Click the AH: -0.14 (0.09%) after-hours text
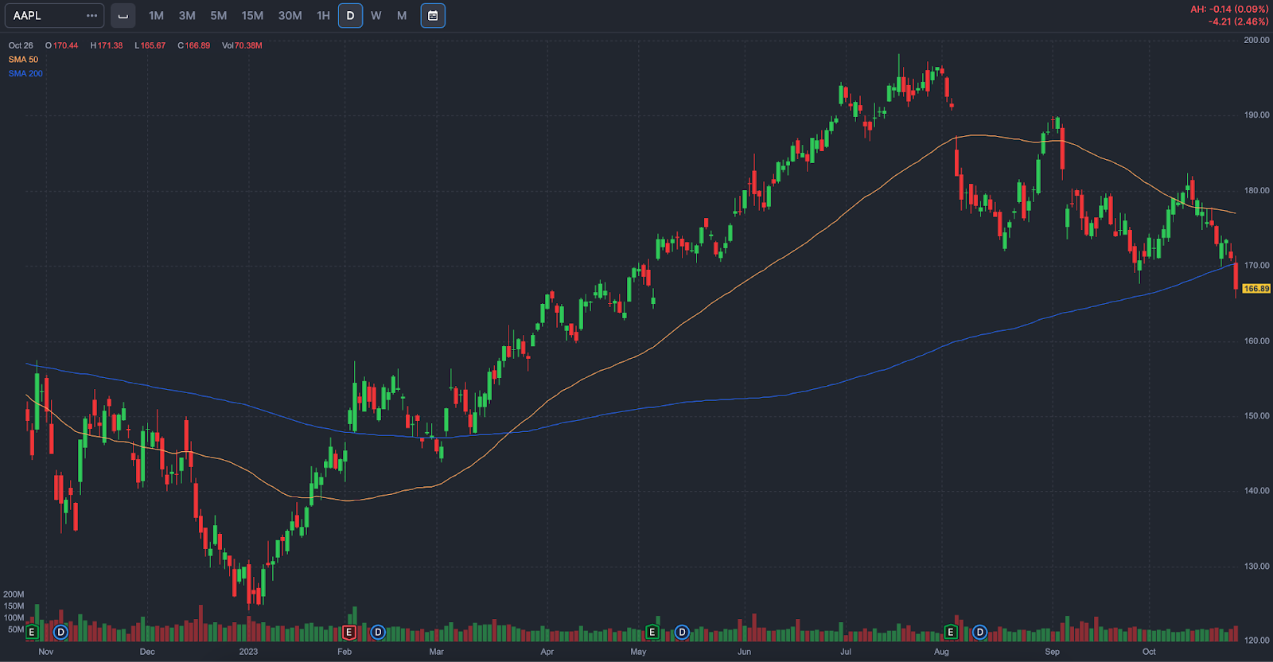1273x662 pixels. pos(1229,10)
